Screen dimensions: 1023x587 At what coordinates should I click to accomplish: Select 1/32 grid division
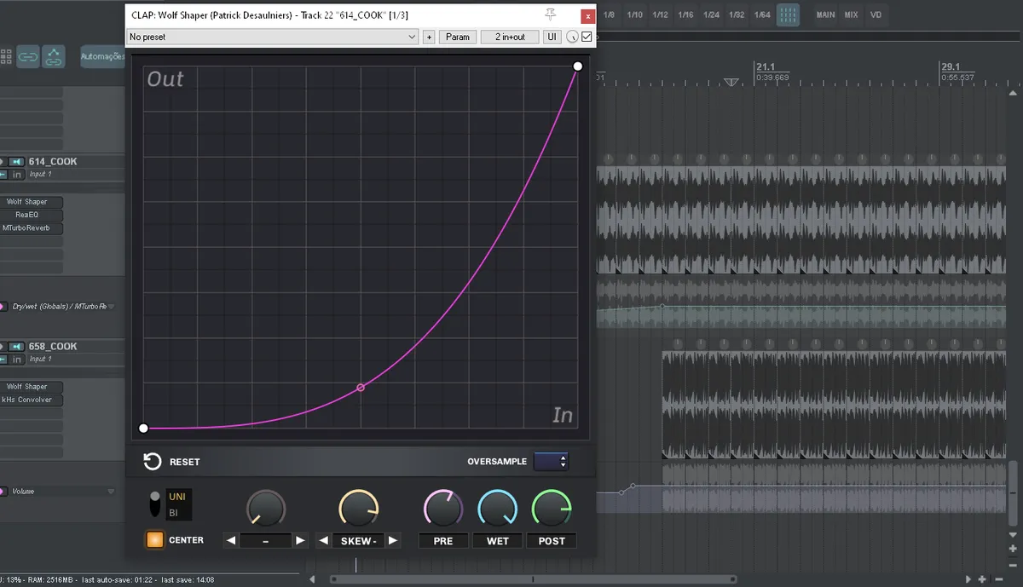point(737,14)
